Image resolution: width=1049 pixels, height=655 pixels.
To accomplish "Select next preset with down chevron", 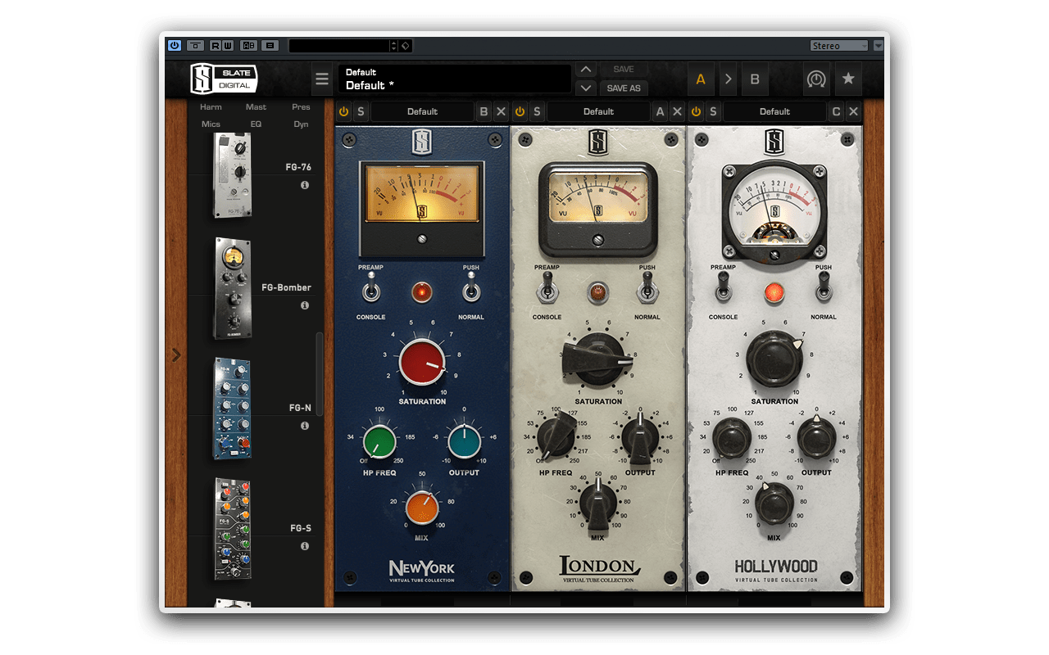I will pos(585,88).
